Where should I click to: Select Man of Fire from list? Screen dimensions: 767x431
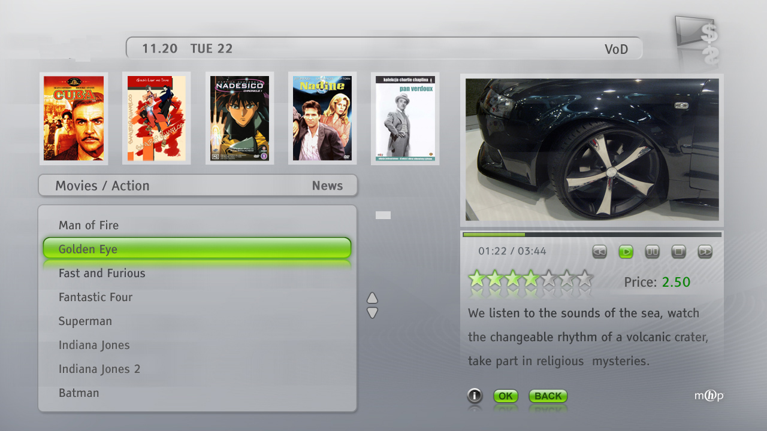coord(89,225)
